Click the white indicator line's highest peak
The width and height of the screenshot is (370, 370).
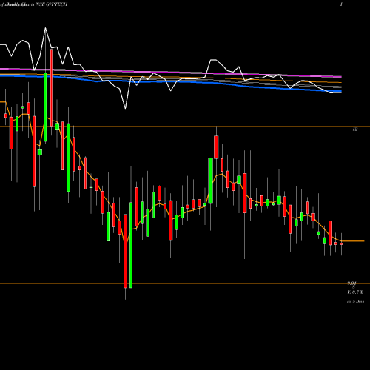[45, 28]
